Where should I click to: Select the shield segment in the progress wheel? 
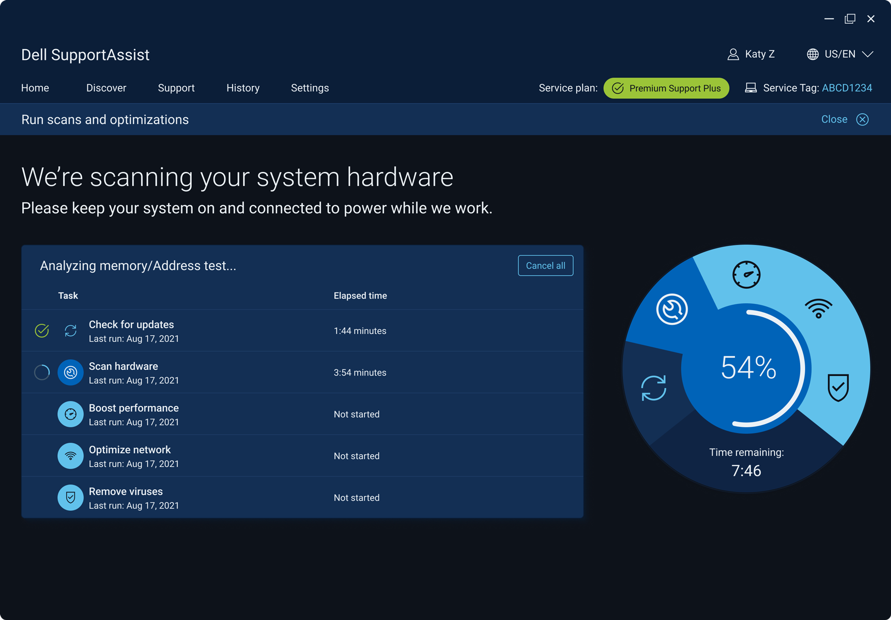pyautogui.click(x=838, y=387)
